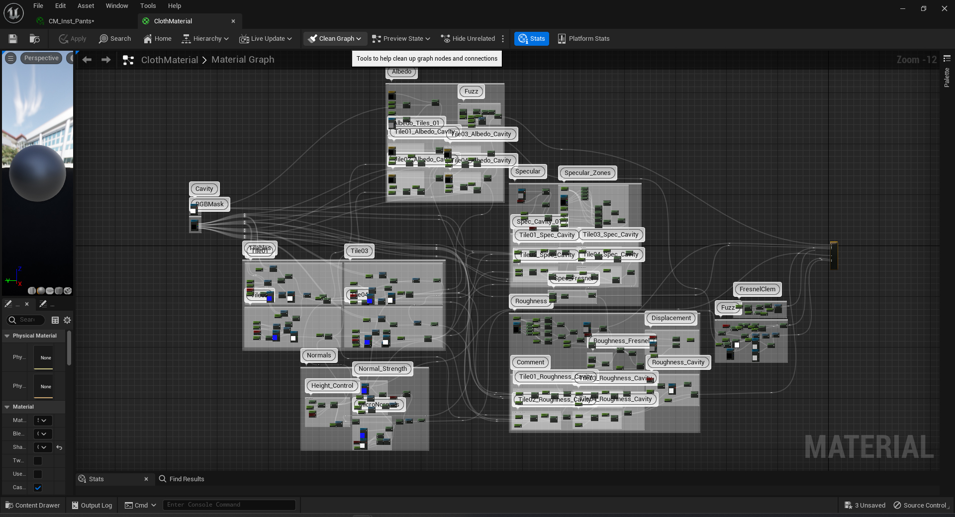Expand the Preview State dropdown
Image resolution: width=955 pixels, height=517 pixels.
[401, 39]
